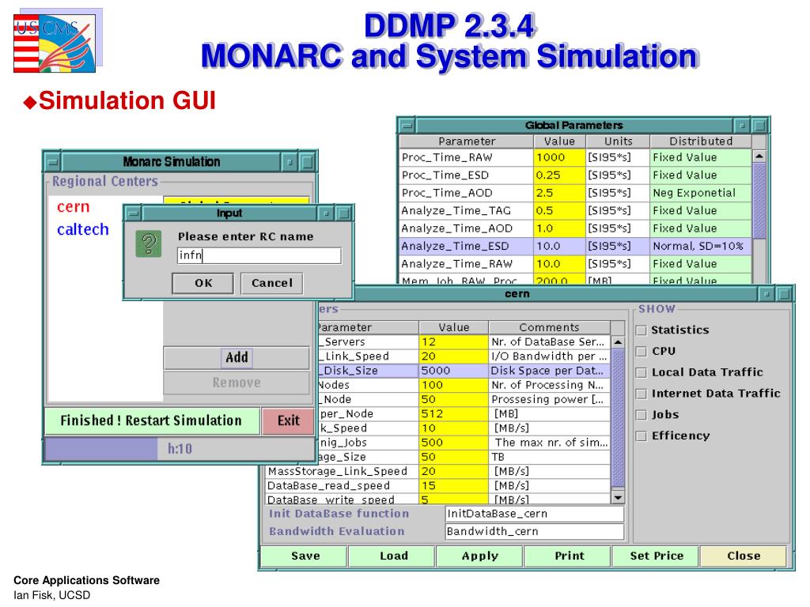Viewport: 810px width, 607px height.
Task: Open the Monarc Simulation window menu icon
Action: tap(52, 161)
